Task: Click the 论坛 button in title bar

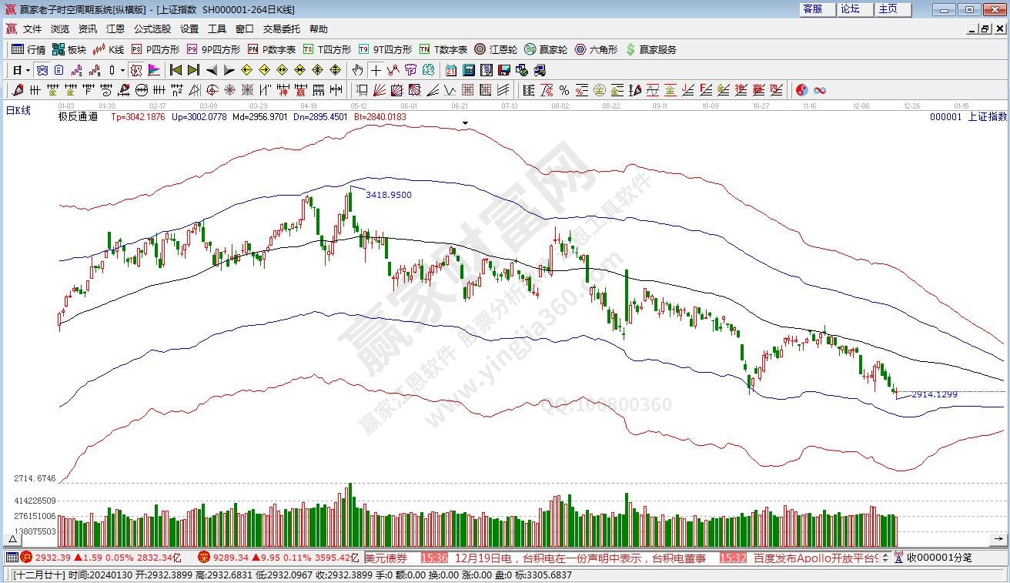Action: [850, 9]
